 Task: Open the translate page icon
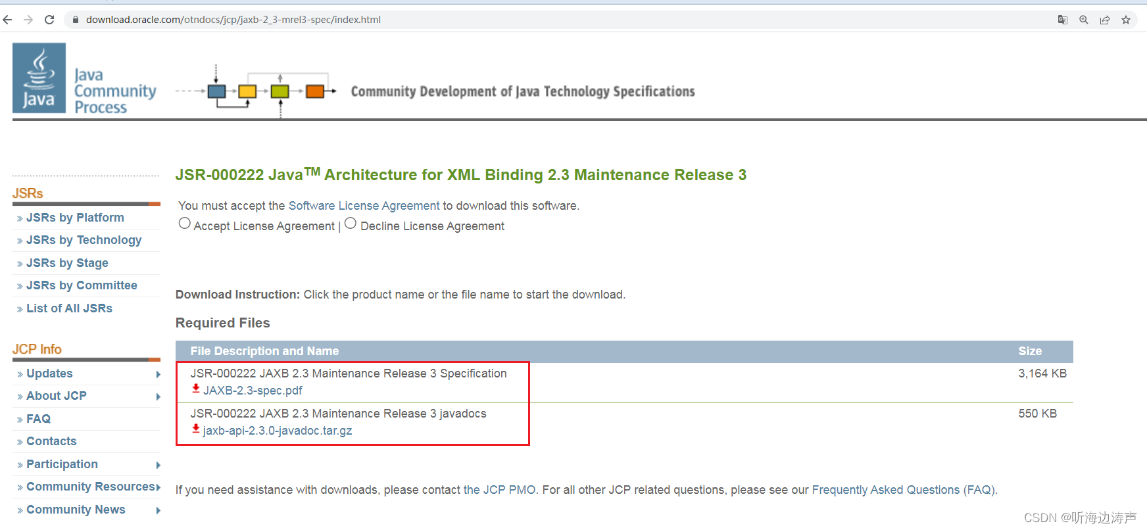click(x=1063, y=20)
